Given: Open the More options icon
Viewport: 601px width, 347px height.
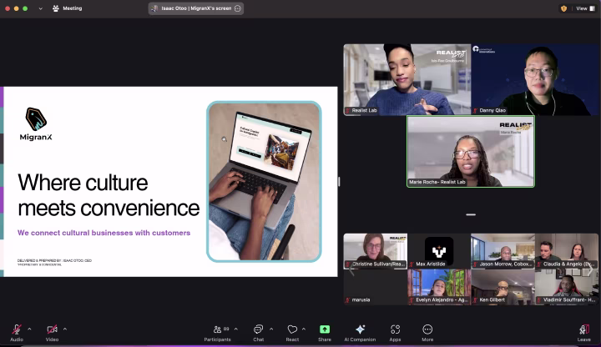Looking at the screenshot, I should pyautogui.click(x=427, y=329).
